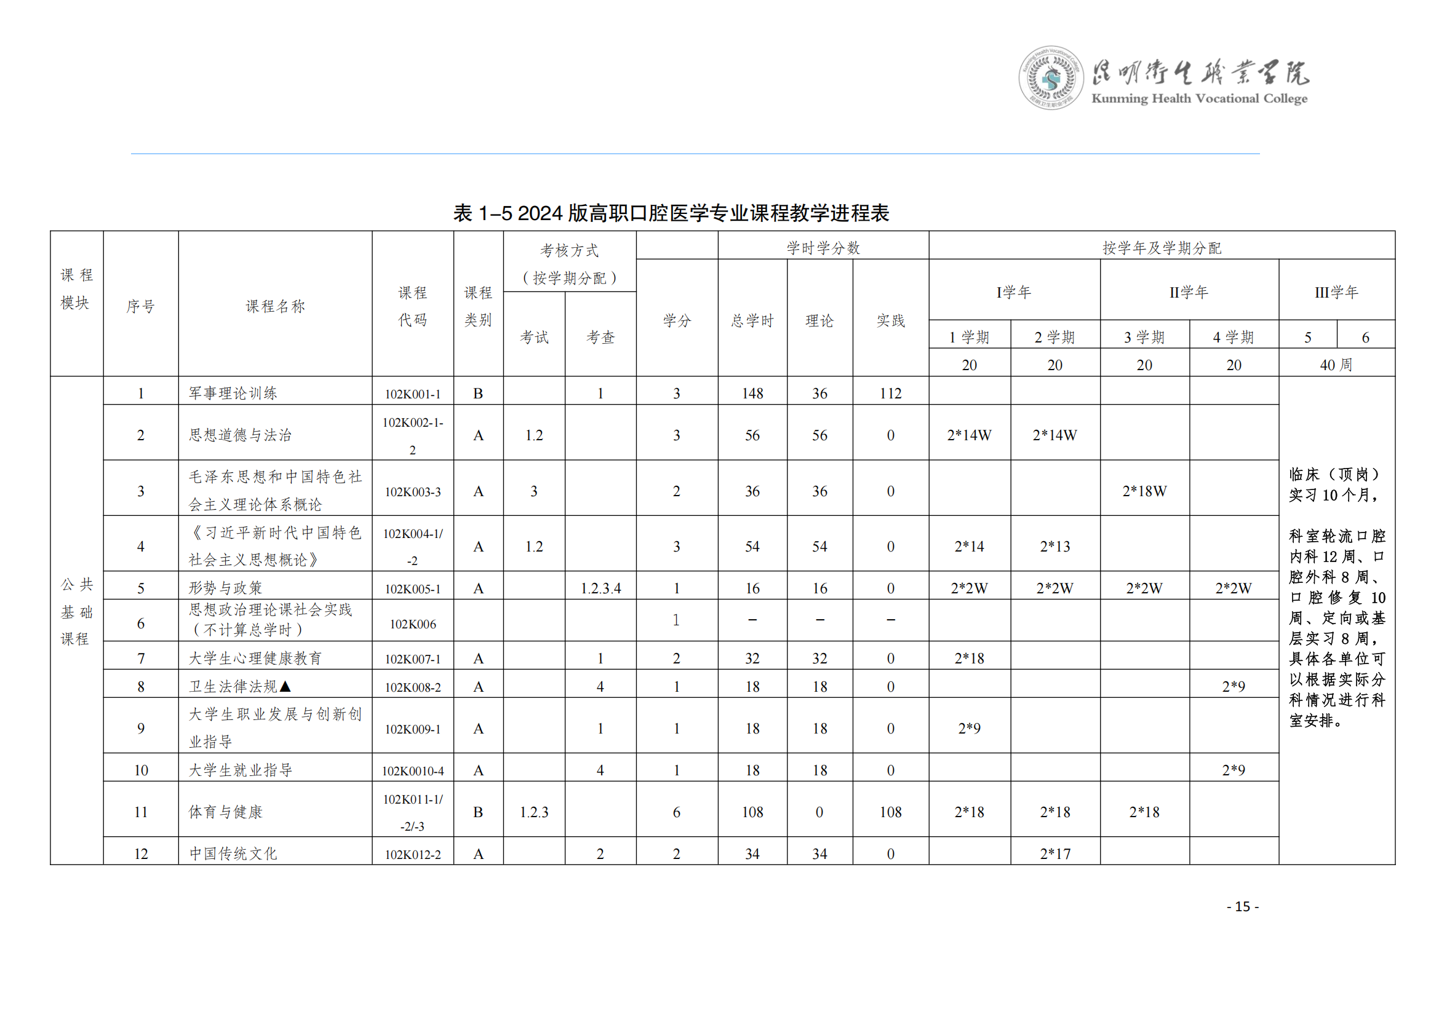Image resolution: width=1439 pixels, height=1017 pixels.
Task: Click the 大学生心理健康教育 course cell
Action: (x=255, y=658)
